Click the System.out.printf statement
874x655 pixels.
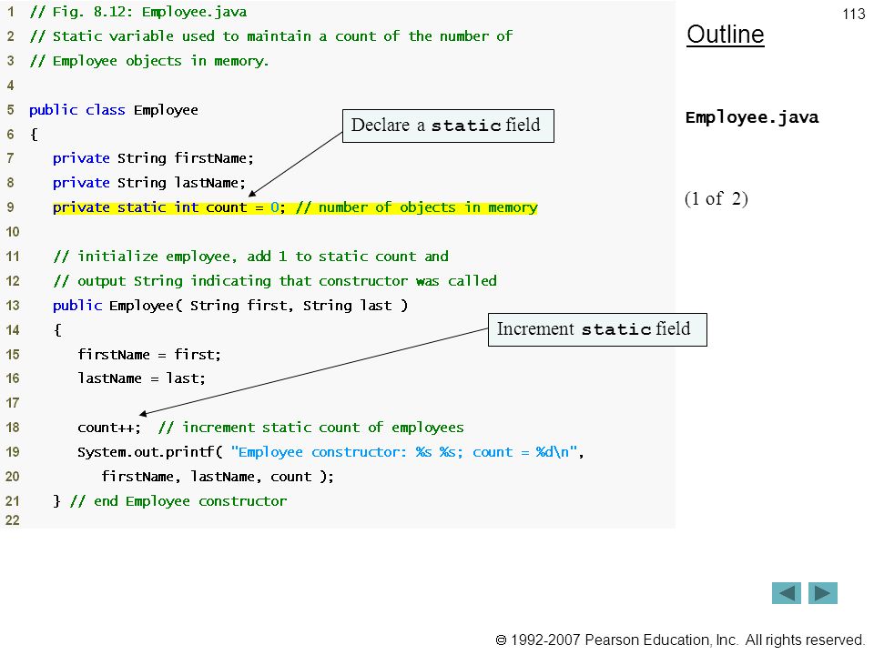tap(330, 452)
